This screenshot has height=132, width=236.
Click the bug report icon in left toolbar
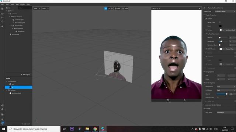point(2,120)
